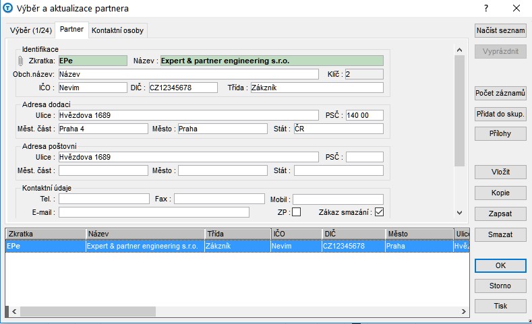This screenshot has height=324, width=532.
Task: Click the Nevim cell in table row
Action: [297, 246]
